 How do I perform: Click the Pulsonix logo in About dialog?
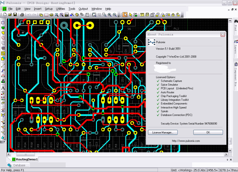(151, 42)
